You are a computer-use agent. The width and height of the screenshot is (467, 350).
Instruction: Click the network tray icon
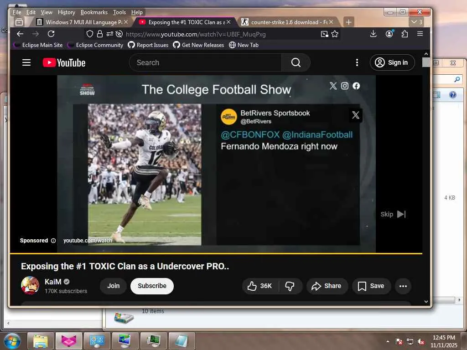coord(410,342)
